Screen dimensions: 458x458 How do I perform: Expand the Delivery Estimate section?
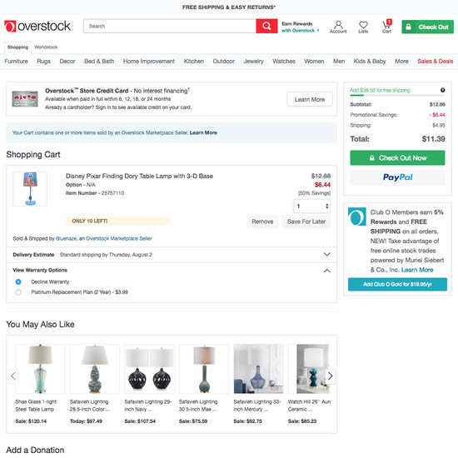[327, 255]
